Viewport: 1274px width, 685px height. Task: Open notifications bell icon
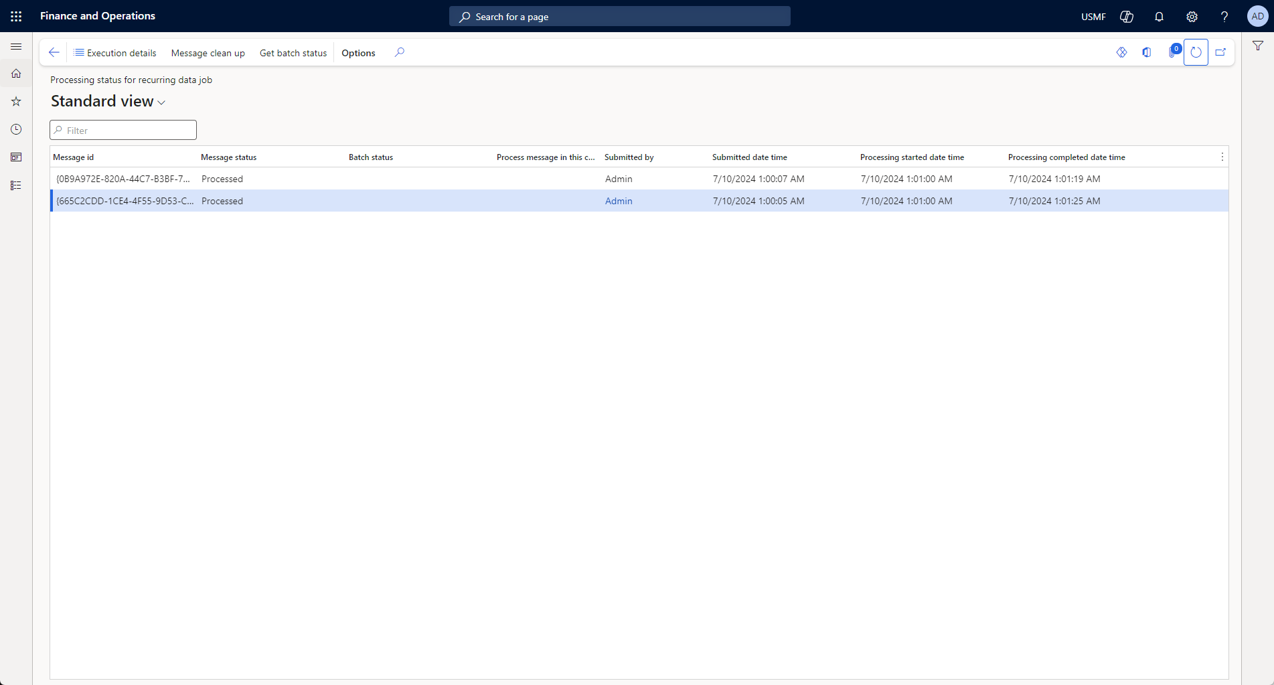pyautogui.click(x=1159, y=17)
